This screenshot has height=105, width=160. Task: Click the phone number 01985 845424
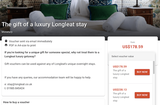(16, 88)
